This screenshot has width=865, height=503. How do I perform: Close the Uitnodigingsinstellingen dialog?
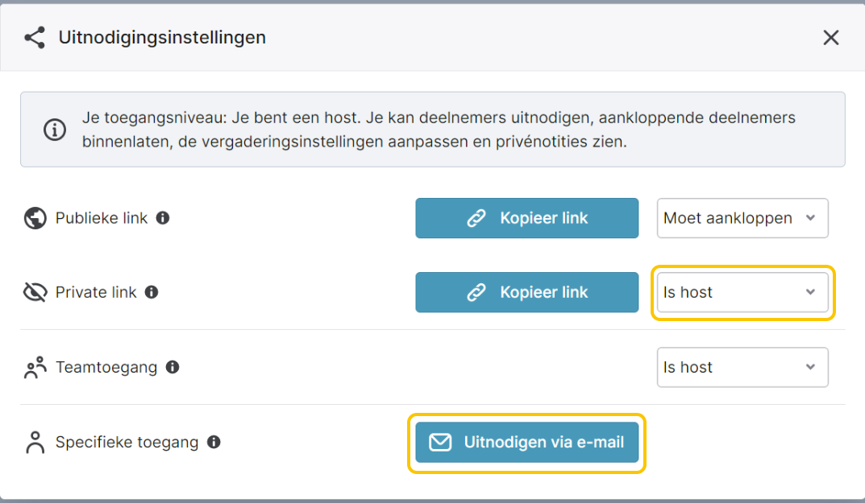tap(831, 38)
